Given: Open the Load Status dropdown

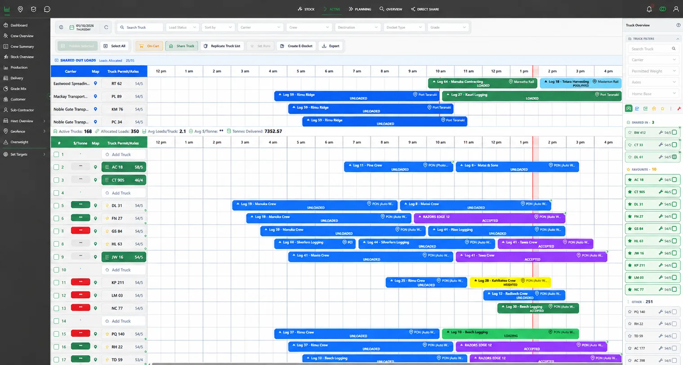Looking at the screenshot, I should coord(182,27).
